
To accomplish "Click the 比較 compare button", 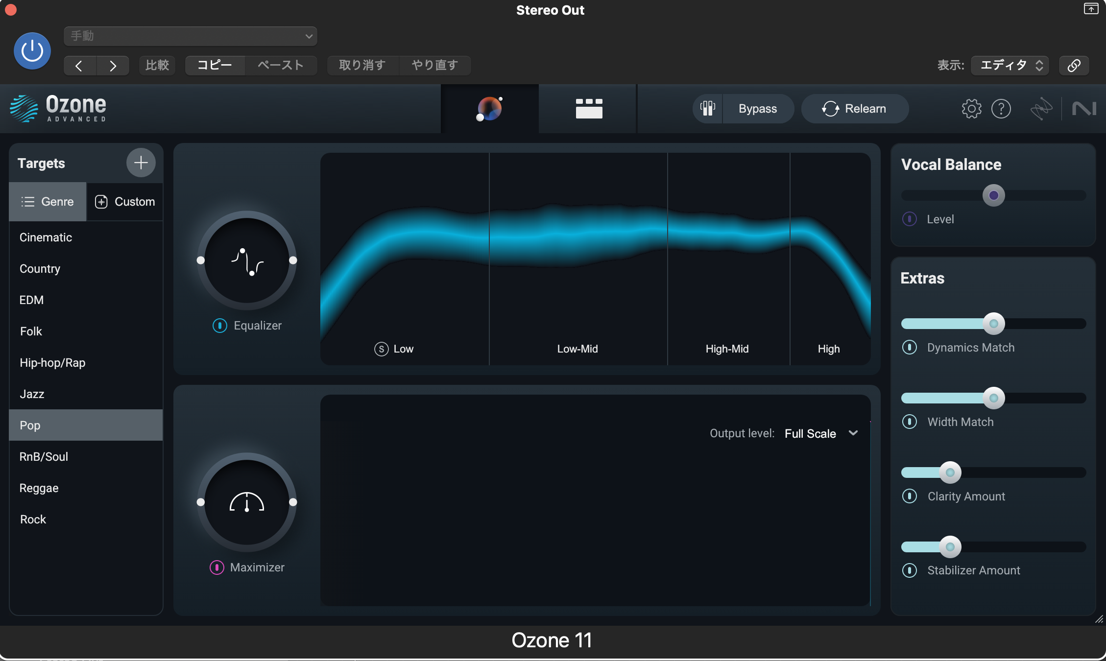I will coord(157,66).
